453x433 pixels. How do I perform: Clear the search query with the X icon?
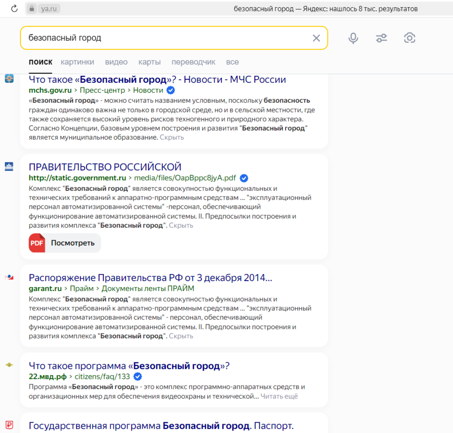click(x=316, y=38)
